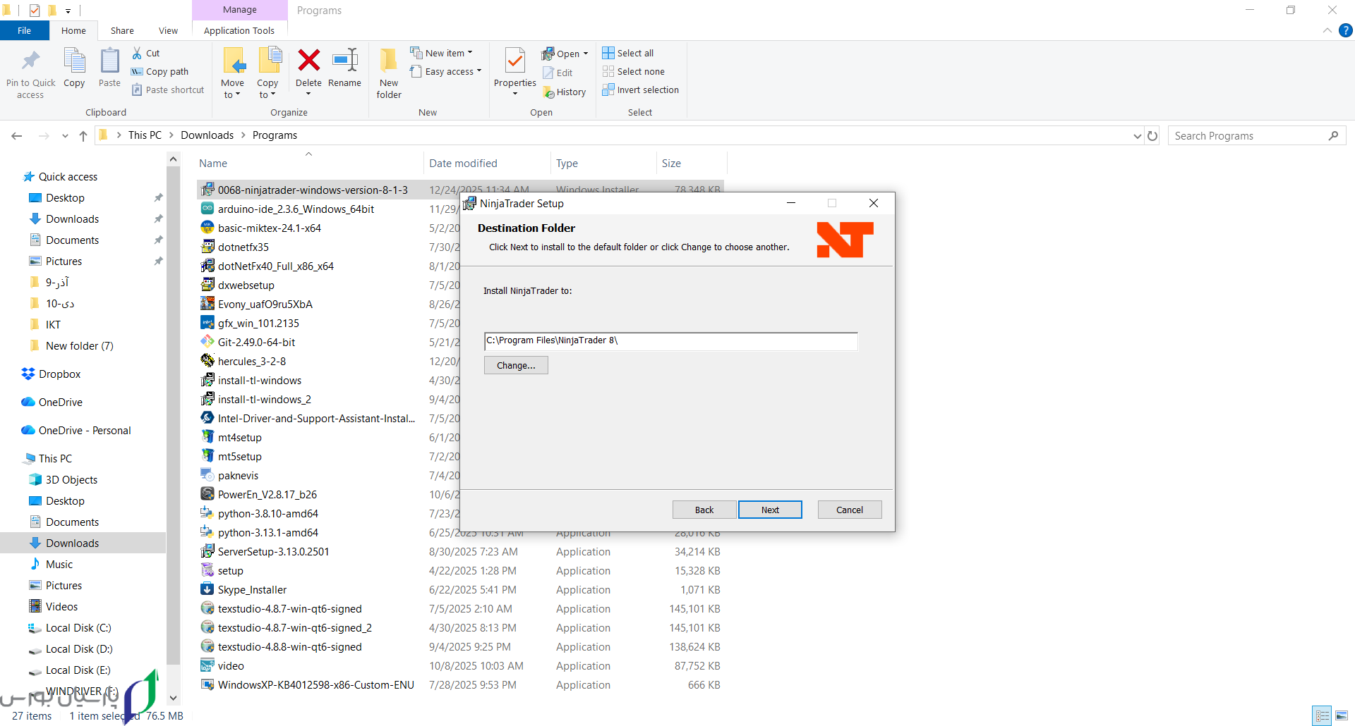Open file Properties
Screen dimensions: 1355x726
coord(515,73)
